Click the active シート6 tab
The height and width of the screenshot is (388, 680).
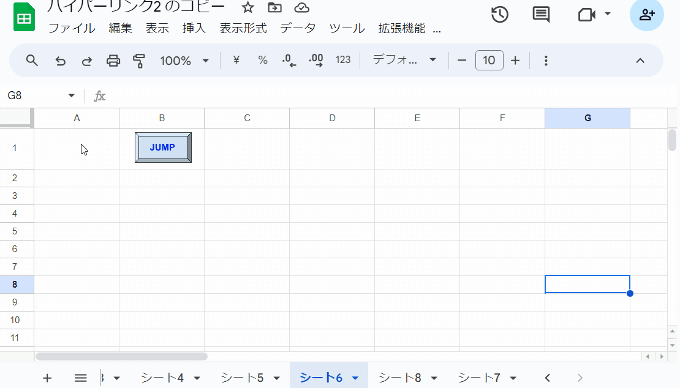322,378
